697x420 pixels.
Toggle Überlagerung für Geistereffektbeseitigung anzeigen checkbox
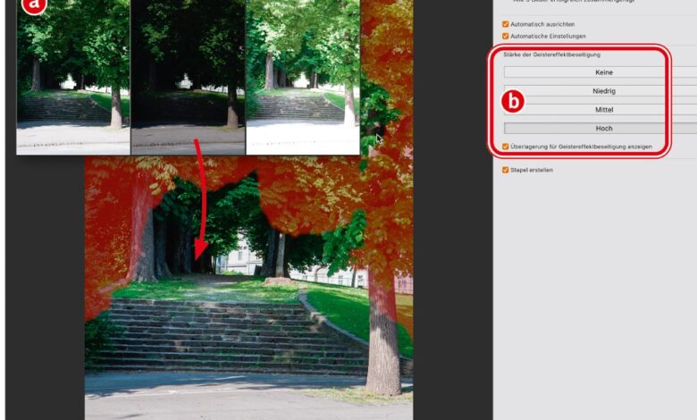click(505, 147)
